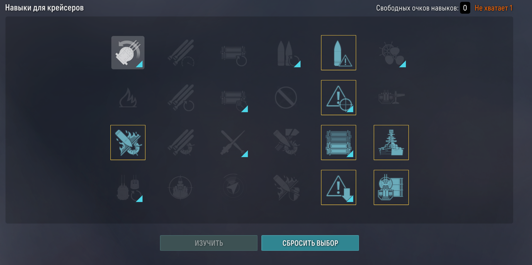Select the radar with ship sections skill
This screenshot has height=265, width=532.
391,187
